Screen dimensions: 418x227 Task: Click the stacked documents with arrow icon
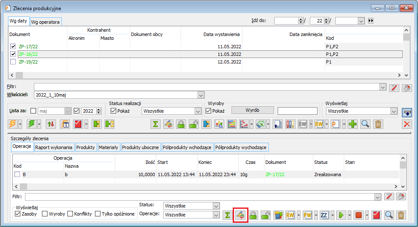point(278,124)
